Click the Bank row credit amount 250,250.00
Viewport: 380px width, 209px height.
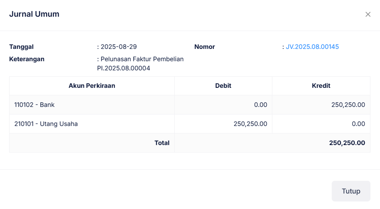[348, 105]
